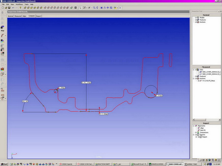Click the red zigzag section sidebar icon

point(2,35)
